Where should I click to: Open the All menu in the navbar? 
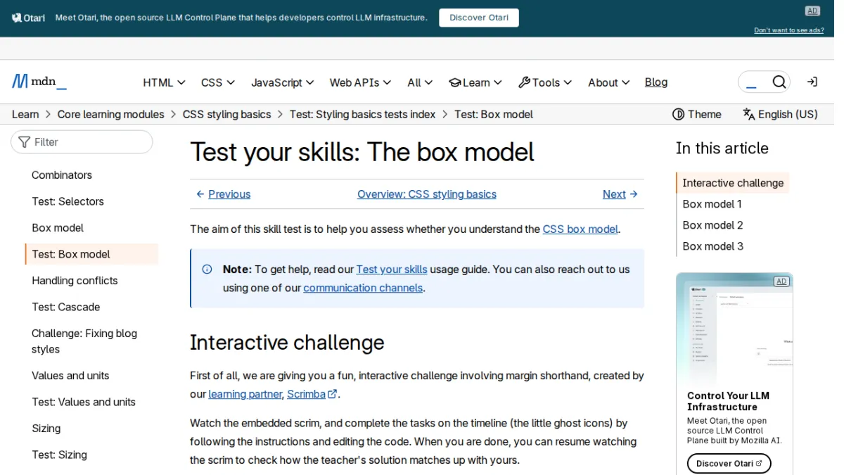click(x=420, y=82)
